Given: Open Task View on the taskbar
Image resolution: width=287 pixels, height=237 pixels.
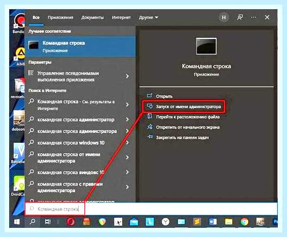Looking at the screenshot, I should tap(48, 222).
